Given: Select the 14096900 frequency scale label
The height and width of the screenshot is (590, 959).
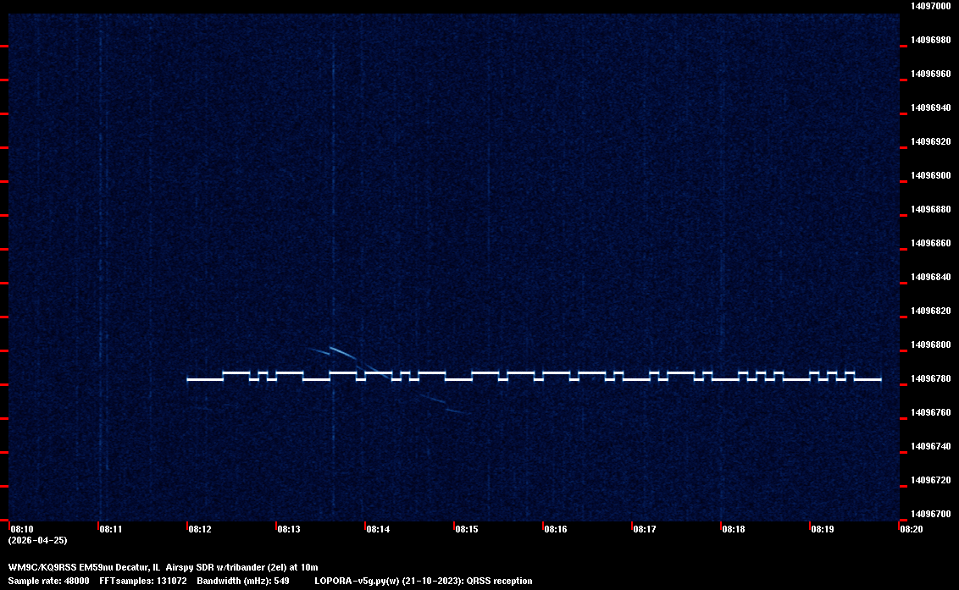Looking at the screenshot, I should click(930, 175).
